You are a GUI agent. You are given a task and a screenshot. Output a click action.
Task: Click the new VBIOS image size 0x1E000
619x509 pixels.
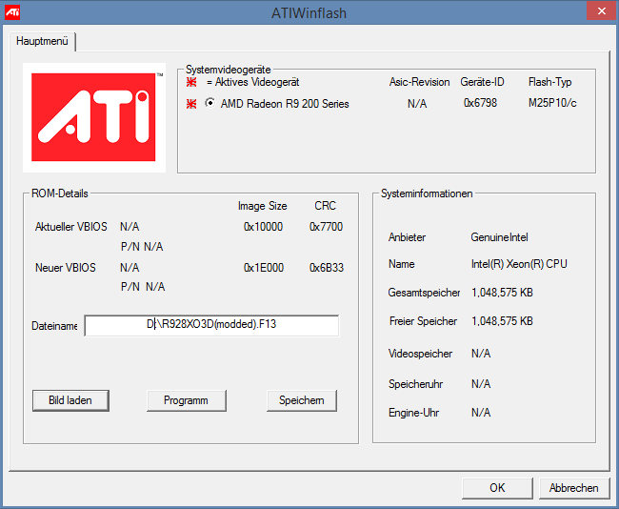tap(264, 268)
